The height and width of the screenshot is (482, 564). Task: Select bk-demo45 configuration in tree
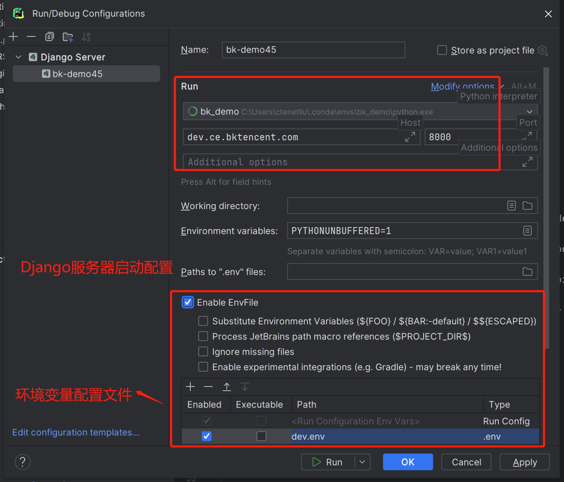[x=78, y=74]
